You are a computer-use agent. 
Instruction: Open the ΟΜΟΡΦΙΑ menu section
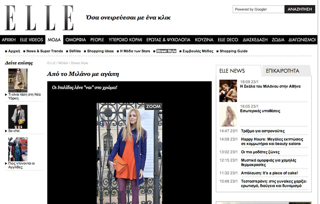pos(75,40)
